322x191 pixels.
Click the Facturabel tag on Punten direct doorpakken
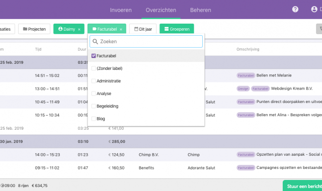[x=246, y=102]
